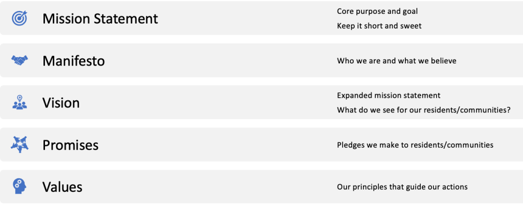Select the Promises heading
The height and width of the screenshot is (206, 523).
(x=71, y=145)
